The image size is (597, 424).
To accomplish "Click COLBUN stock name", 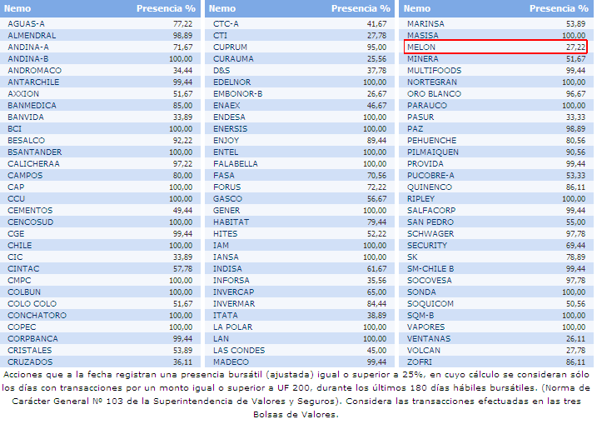I will pos(24,292).
